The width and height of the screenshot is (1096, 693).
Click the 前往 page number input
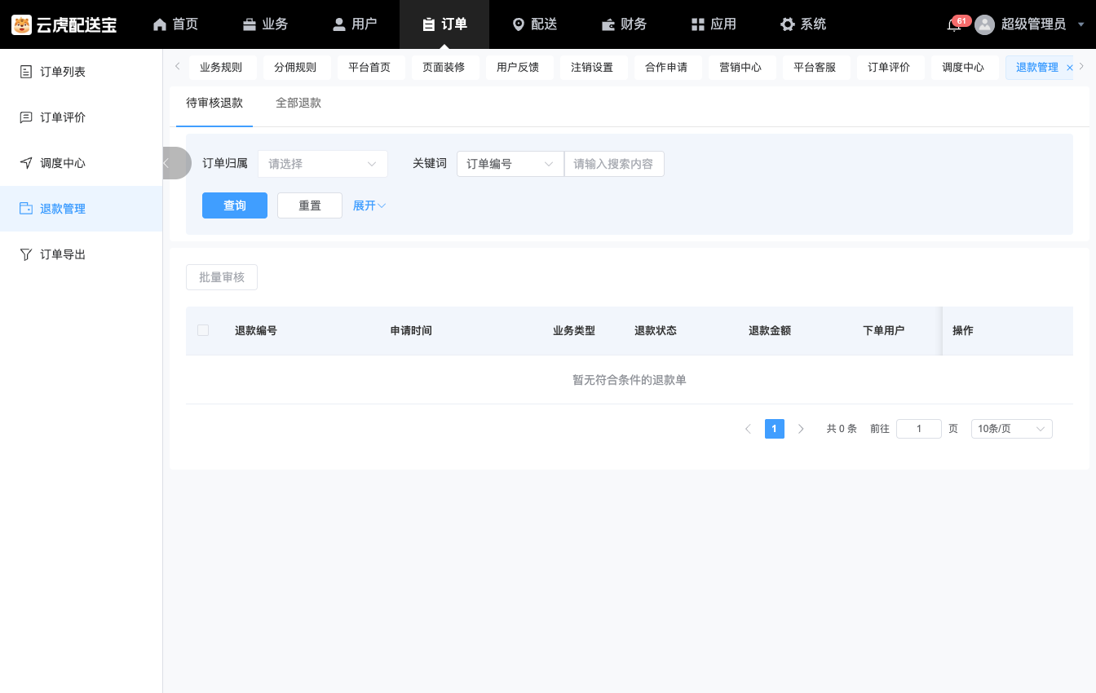click(x=919, y=429)
